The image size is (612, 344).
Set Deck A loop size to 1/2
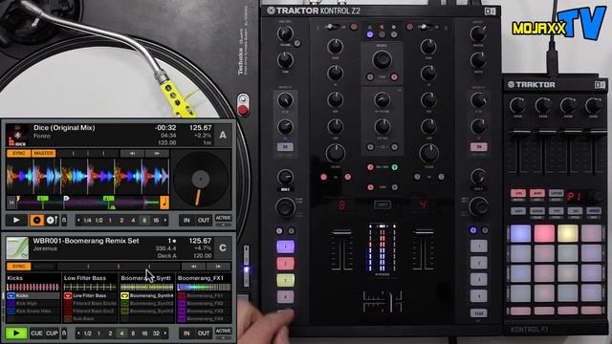pyautogui.click(x=99, y=221)
